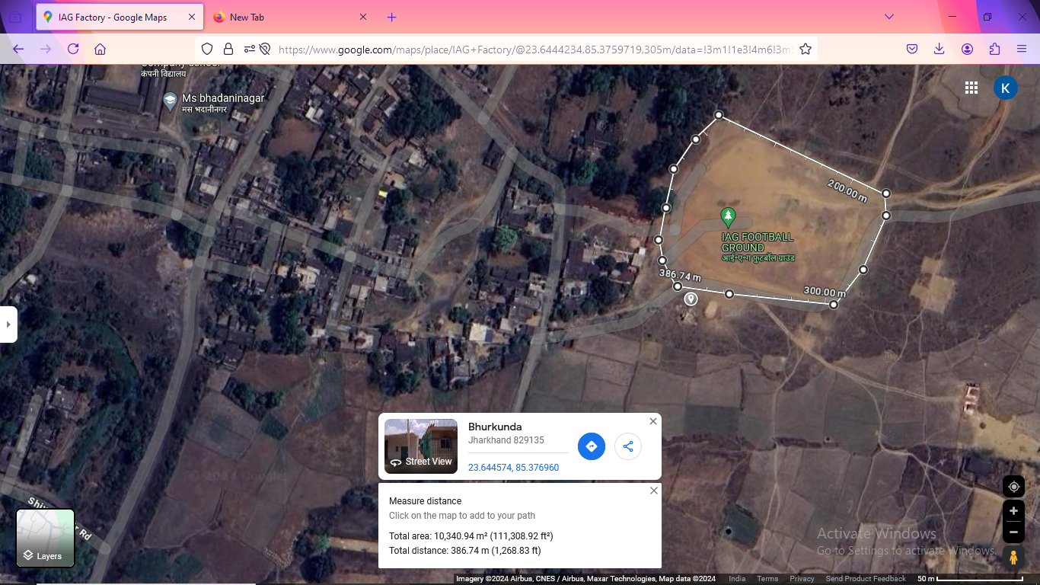Click the site security padlock icon

point(228,49)
